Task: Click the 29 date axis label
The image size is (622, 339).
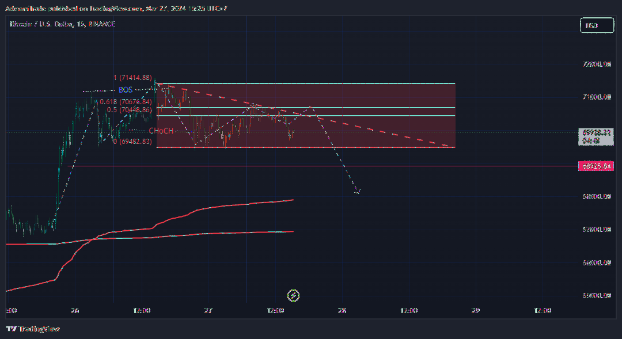Action: click(476, 310)
